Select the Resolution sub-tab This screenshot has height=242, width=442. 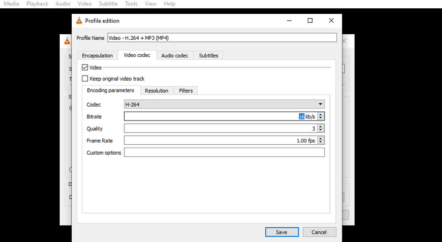[x=156, y=91]
